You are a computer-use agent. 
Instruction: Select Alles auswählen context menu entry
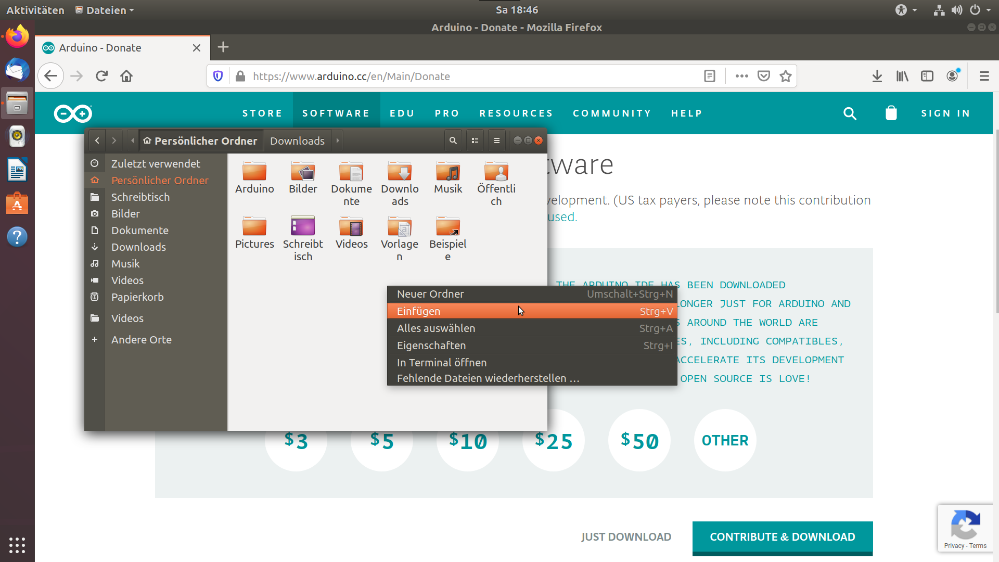[532, 328]
